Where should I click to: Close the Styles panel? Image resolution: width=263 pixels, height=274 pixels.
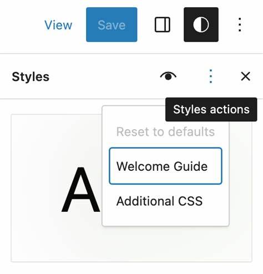tap(246, 76)
